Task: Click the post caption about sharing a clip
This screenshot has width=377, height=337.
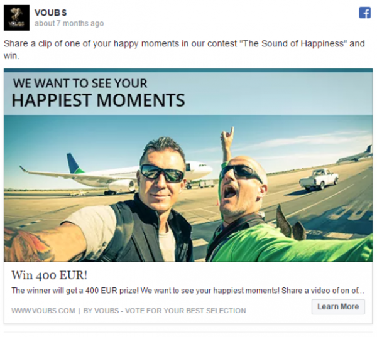Action: tap(184, 50)
